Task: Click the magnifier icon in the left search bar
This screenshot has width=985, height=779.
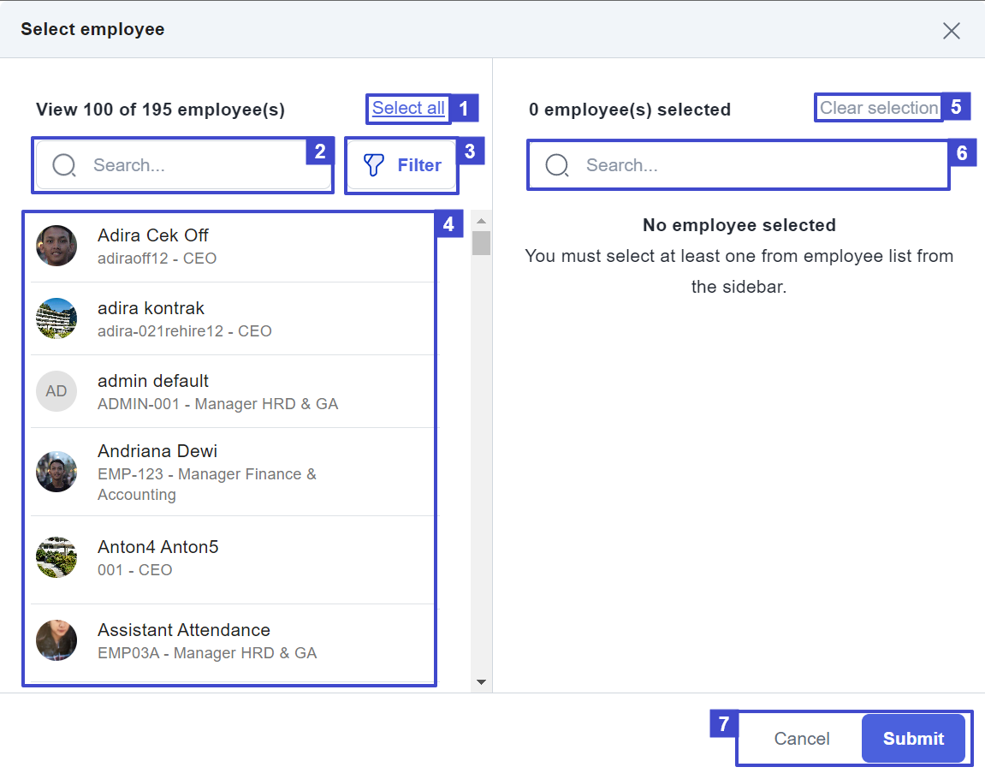Action: 64,164
